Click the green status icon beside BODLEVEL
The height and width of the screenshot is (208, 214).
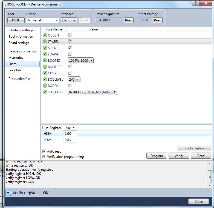pyautogui.click(x=45, y=79)
